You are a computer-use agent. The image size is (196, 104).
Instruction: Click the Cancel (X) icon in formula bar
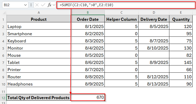[37, 5]
